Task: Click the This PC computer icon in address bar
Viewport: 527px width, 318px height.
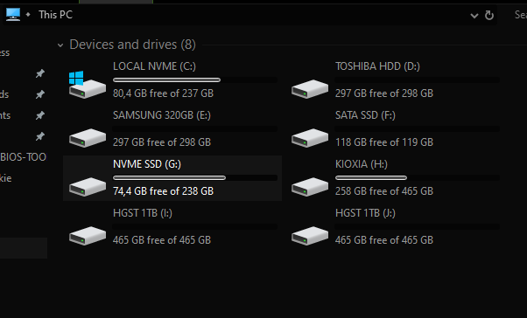Action: point(13,15)
